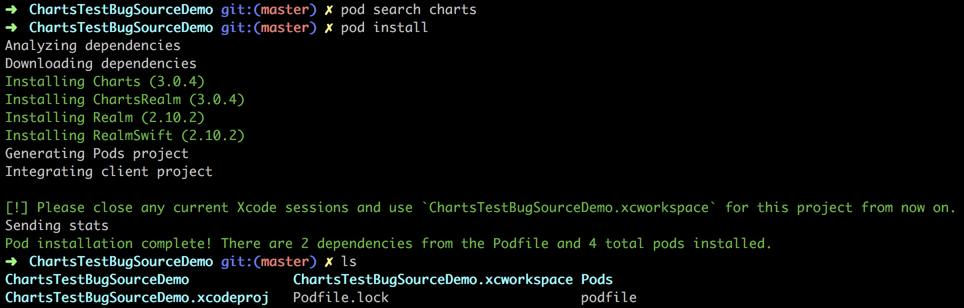
Task: Click the 'Installing RealmSwift (2.10.2)' line
Action: point(125,135)
